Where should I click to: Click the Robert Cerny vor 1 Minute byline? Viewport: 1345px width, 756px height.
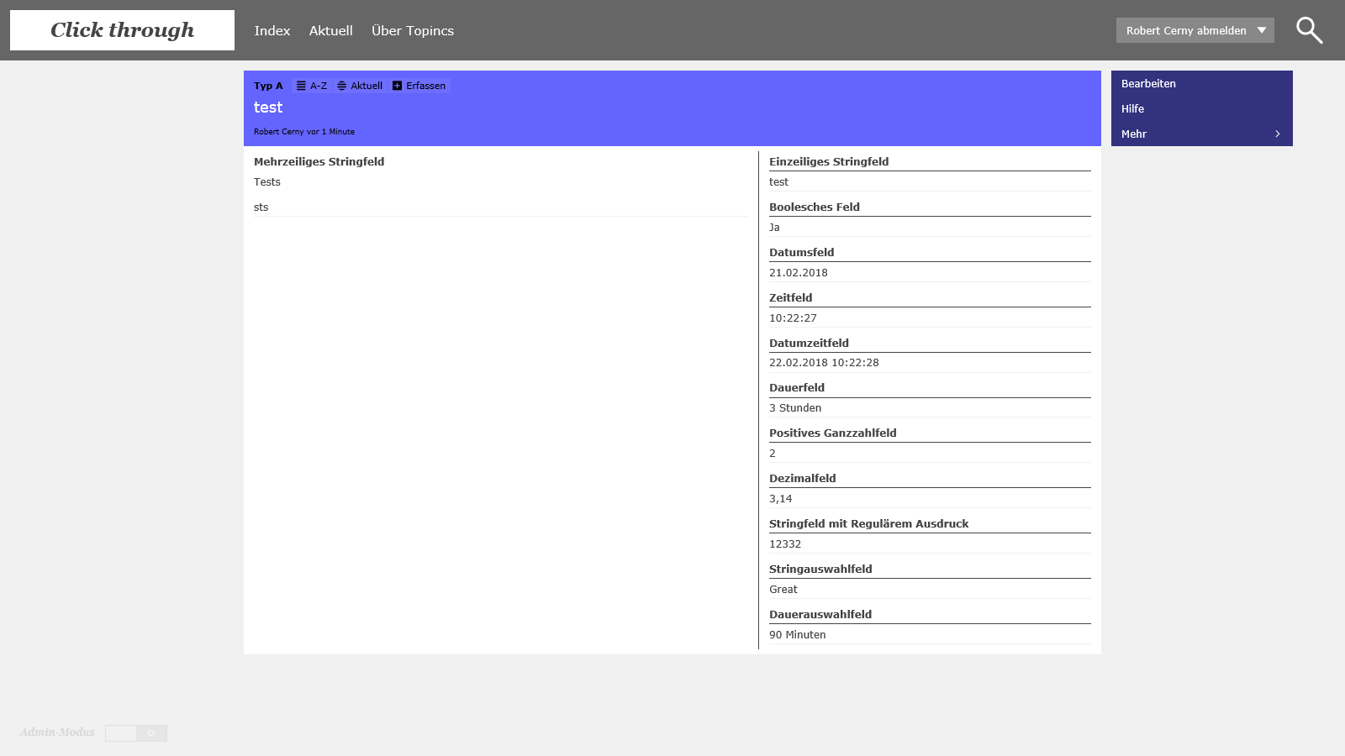pyautogui.click(x=303, y=132)
